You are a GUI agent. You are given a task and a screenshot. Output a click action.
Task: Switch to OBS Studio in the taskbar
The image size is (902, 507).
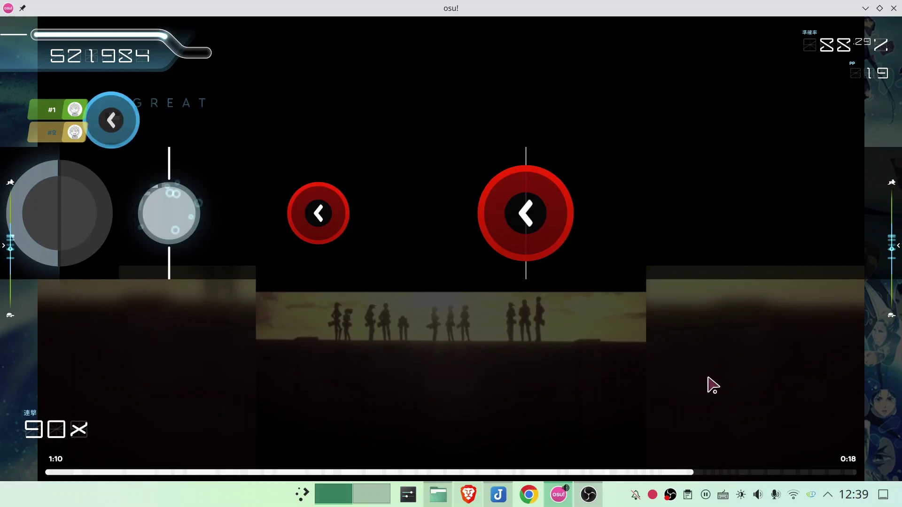(x=588, y=494)
